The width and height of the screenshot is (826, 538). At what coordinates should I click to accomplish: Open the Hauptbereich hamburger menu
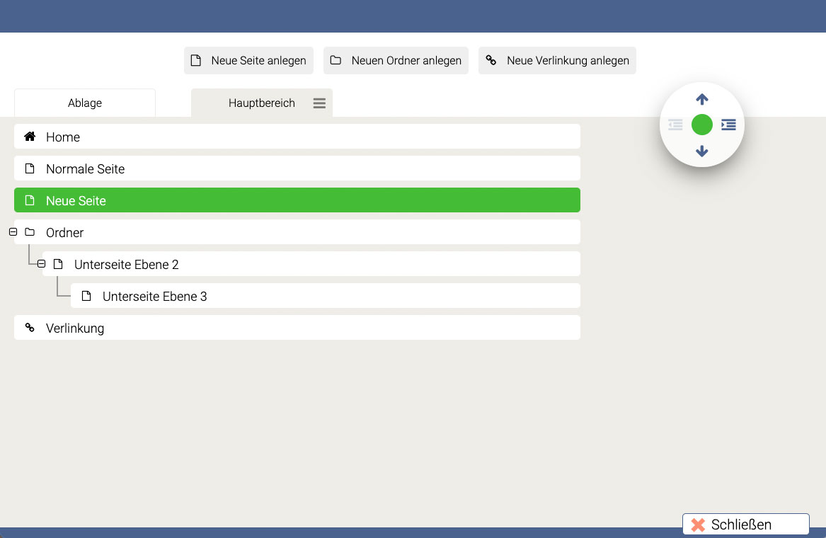(x=319, y=103)
